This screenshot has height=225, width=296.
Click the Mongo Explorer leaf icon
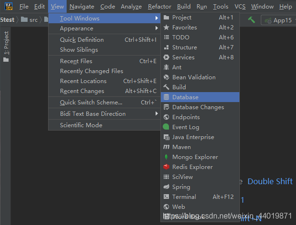[x=166, y=157]
